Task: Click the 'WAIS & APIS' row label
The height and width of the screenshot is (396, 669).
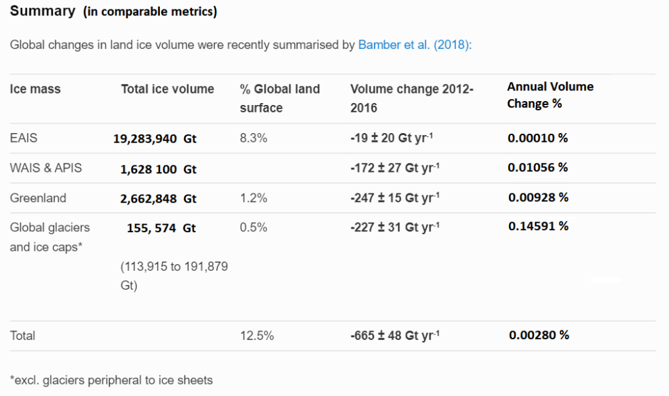Action: tap(46, 168)
